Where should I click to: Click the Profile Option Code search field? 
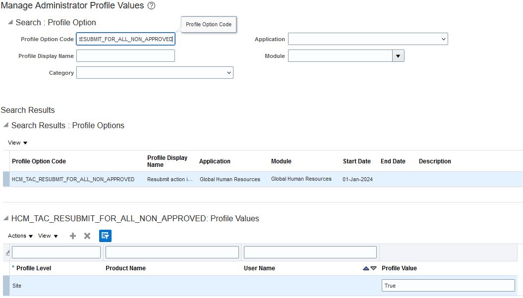pyautogui.click(x=125, y=39)
